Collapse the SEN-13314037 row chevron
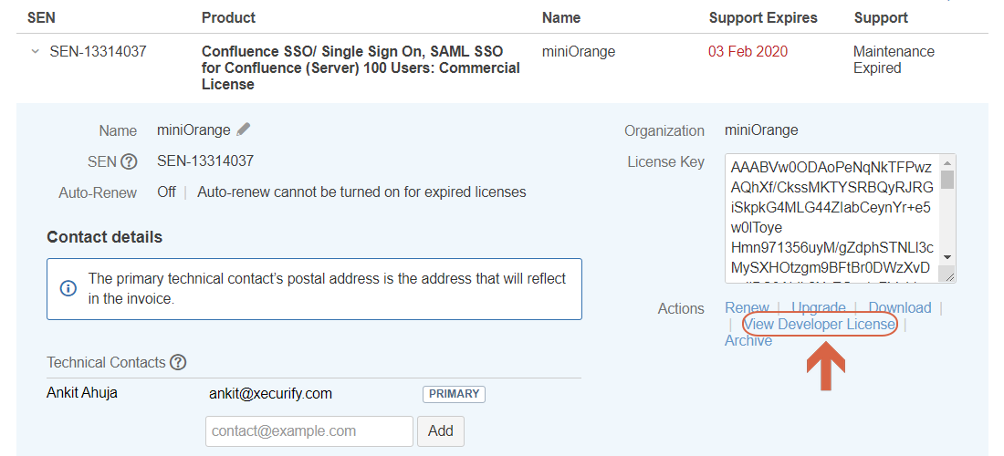 (x=36, y=52)
